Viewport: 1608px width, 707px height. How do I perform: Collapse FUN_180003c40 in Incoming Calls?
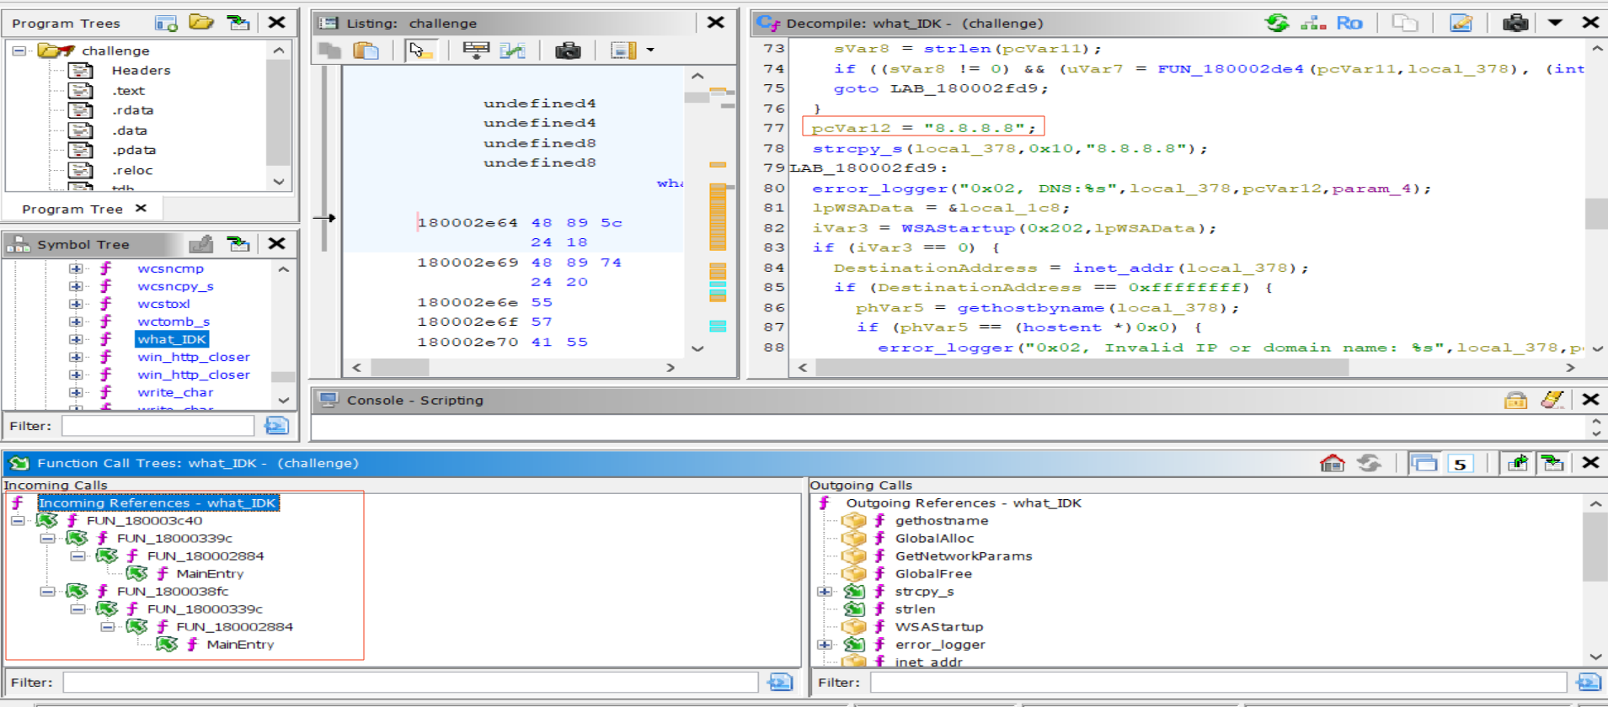click(18, 521)
